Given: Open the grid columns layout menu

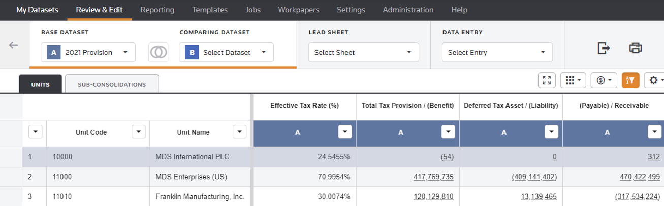Looking at the screenshot, I should coord(573,80).
